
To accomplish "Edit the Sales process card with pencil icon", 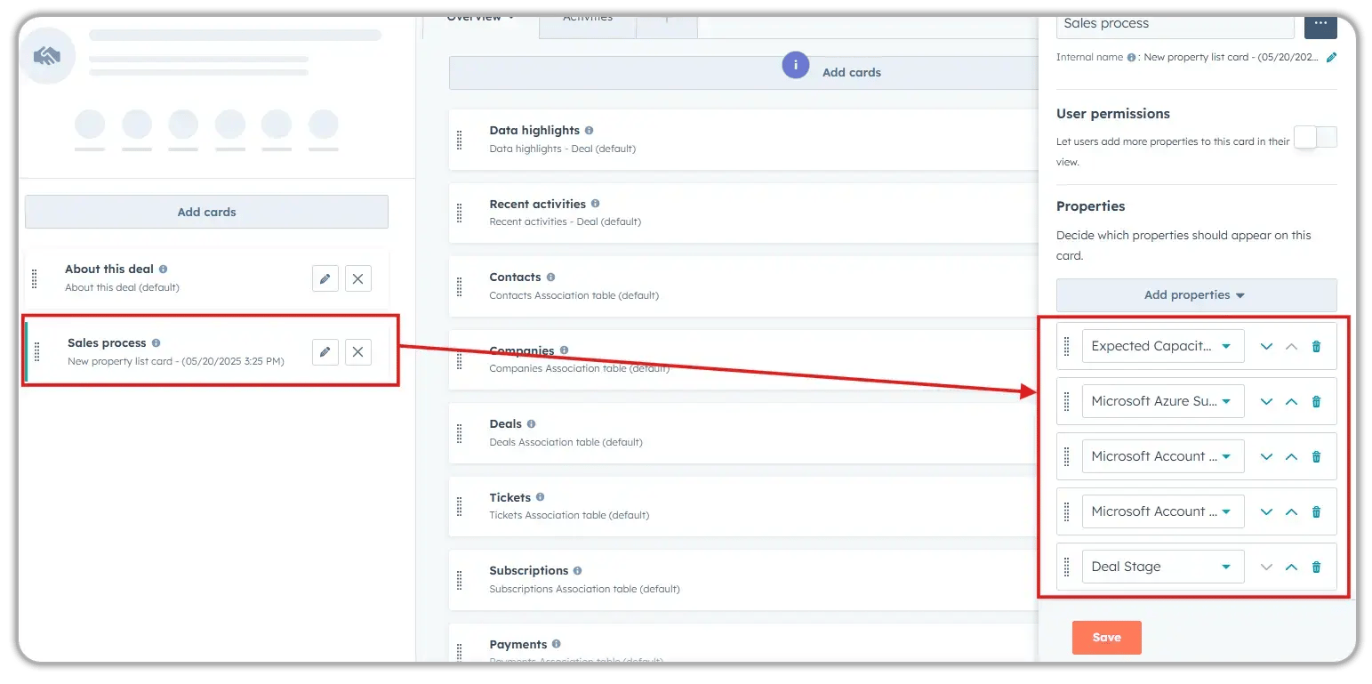I will tap(325, 351).
